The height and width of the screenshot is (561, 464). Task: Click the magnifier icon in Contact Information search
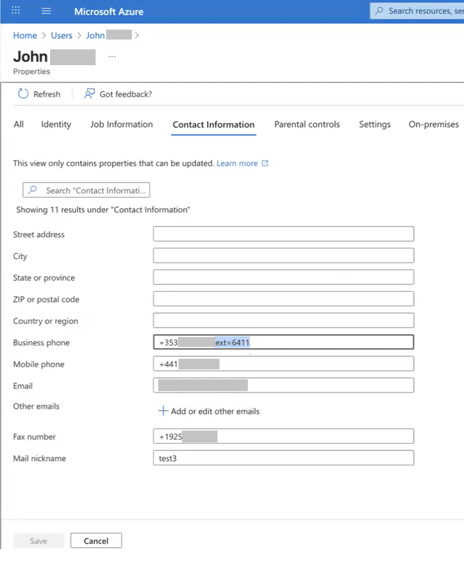[32, 190]
